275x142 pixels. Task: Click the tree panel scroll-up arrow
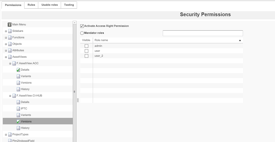[74, 23]
